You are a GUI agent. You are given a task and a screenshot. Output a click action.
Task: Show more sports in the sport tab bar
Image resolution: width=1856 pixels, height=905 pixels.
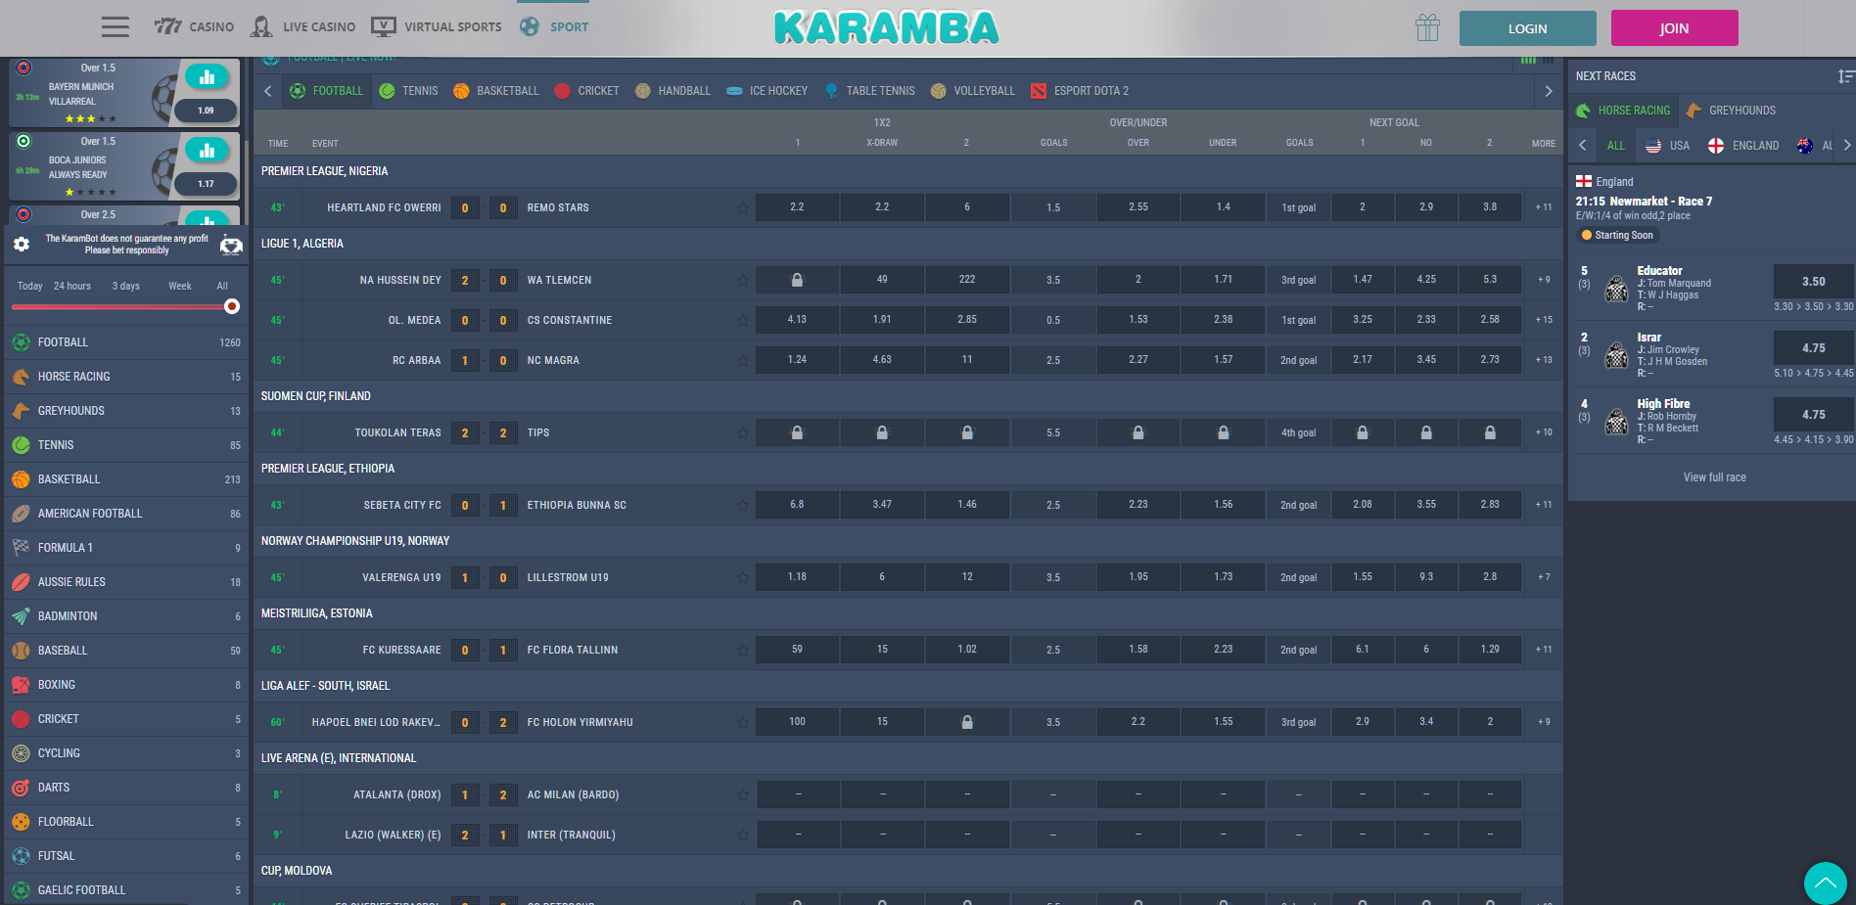1548,91
